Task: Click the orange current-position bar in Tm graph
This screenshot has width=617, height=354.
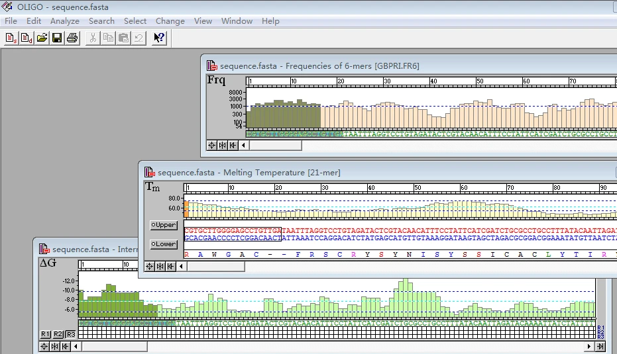Action: coord(186,209)
